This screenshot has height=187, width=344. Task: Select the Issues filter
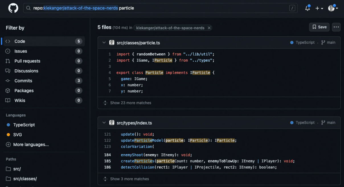point(44,51)
